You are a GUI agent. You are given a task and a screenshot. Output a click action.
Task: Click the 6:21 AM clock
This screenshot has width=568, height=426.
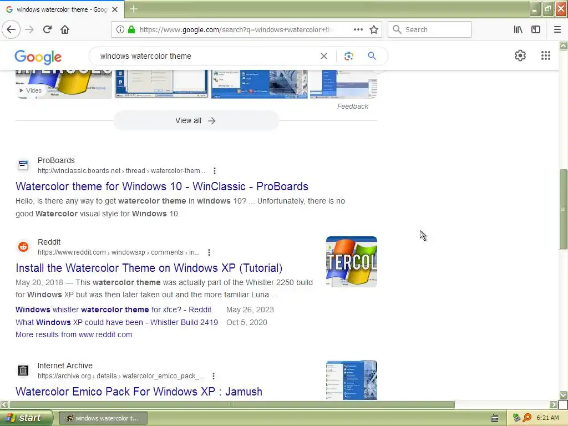(547, 418)
